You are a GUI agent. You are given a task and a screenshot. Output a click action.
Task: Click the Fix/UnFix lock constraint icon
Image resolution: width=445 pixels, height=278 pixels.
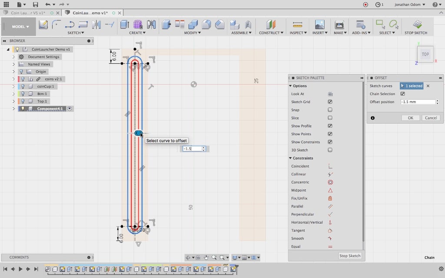330,199
